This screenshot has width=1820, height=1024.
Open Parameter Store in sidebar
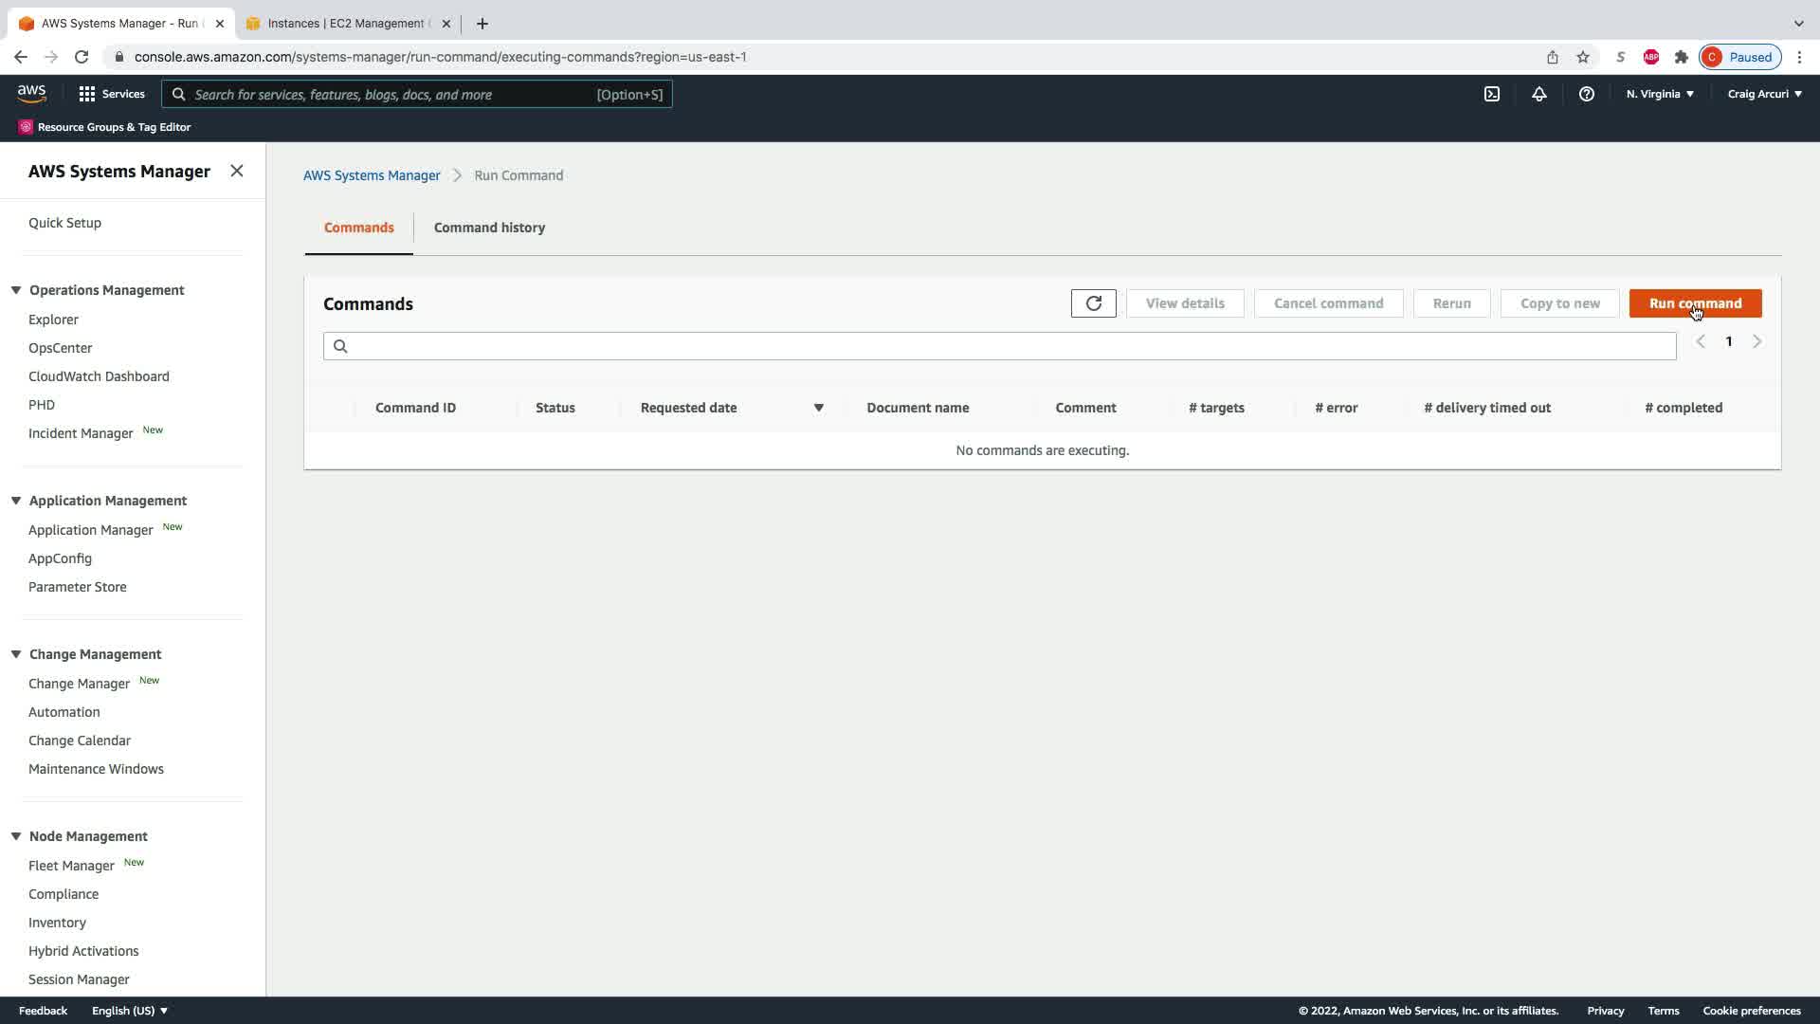pos(78,587)
